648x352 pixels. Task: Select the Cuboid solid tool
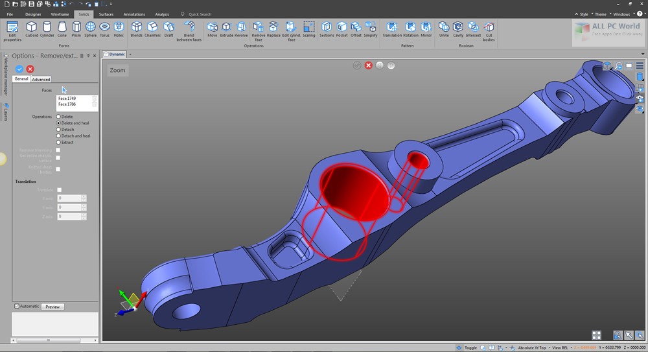31,29
